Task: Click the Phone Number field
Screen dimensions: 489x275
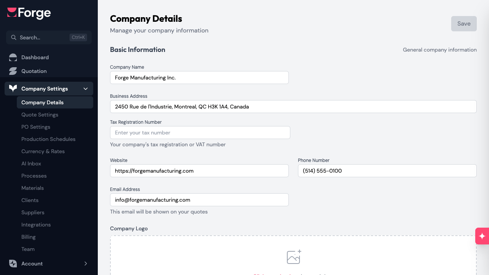Action: tap(387, 171)
